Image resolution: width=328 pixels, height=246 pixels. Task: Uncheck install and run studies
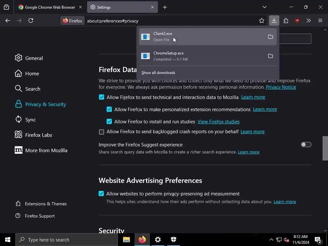pyautogui.click(x=109, y=121)
